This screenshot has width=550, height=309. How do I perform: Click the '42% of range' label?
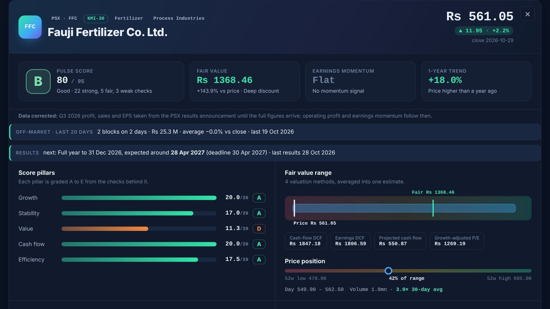pos(407,278)
